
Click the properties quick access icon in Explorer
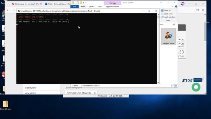tap(78, 3)
